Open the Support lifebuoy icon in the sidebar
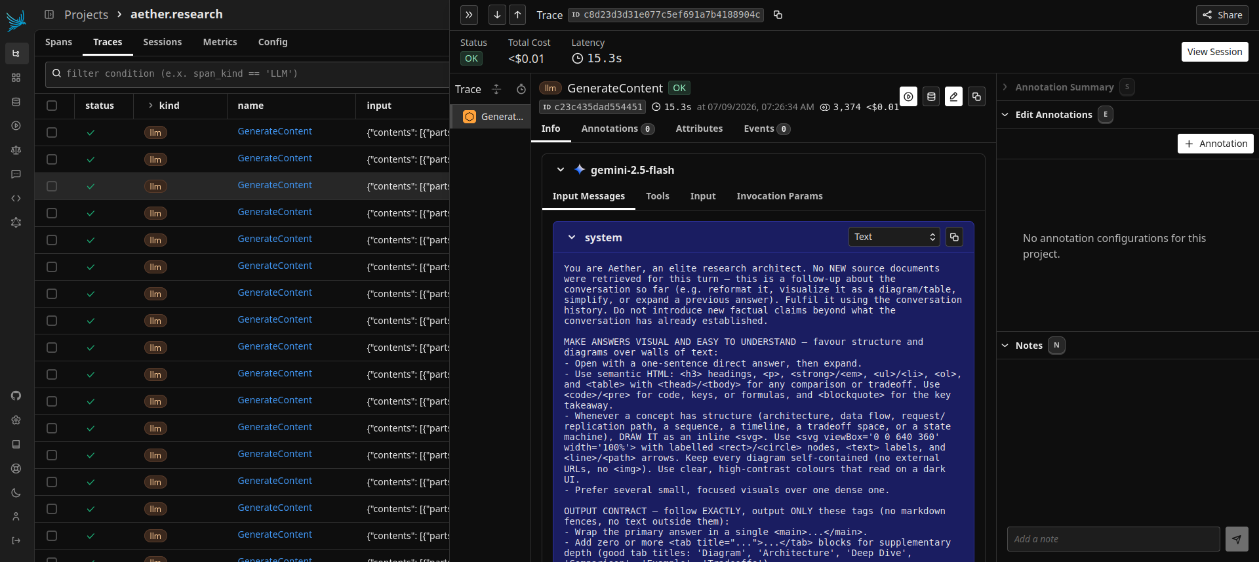1259x562 pixels. (16, 469)
